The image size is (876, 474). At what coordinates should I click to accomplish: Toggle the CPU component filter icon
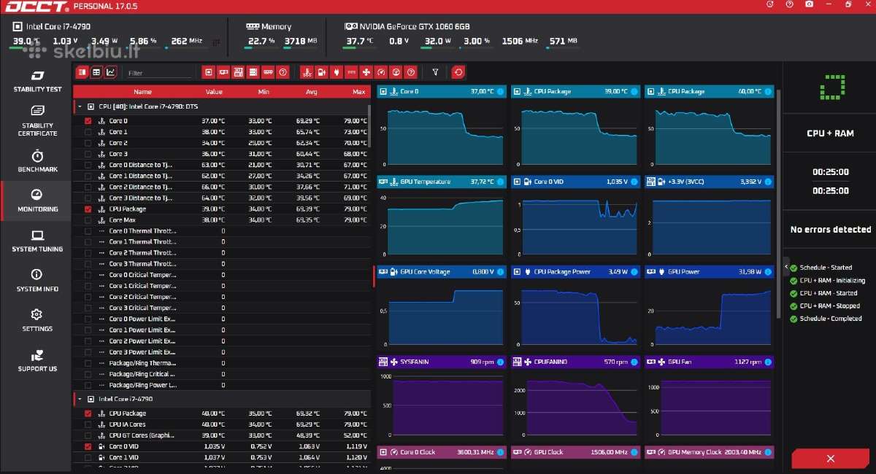(208, 72)
